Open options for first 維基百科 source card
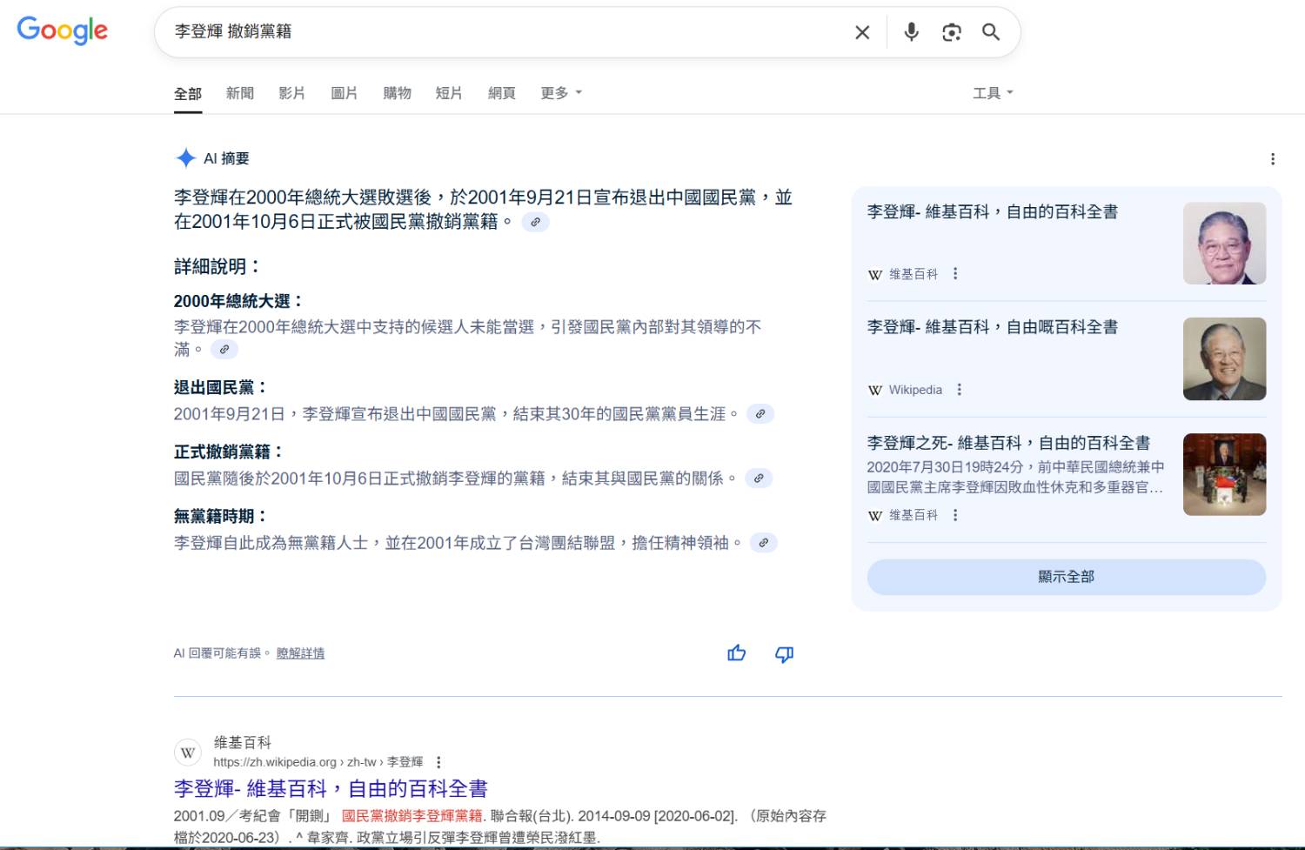 pyautogui.click(x=955, y=273)
